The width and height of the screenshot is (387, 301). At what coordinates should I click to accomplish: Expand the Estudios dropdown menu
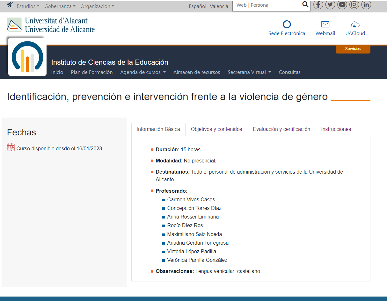click(x=28, y=6)
